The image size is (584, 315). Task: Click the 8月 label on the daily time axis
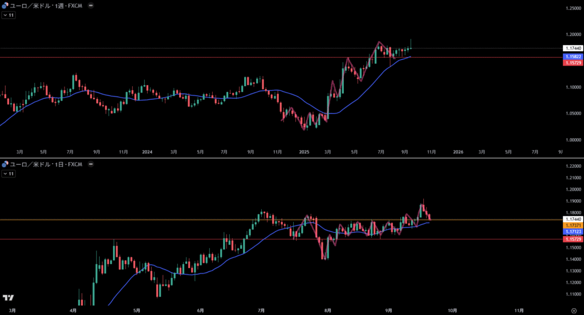327,310
